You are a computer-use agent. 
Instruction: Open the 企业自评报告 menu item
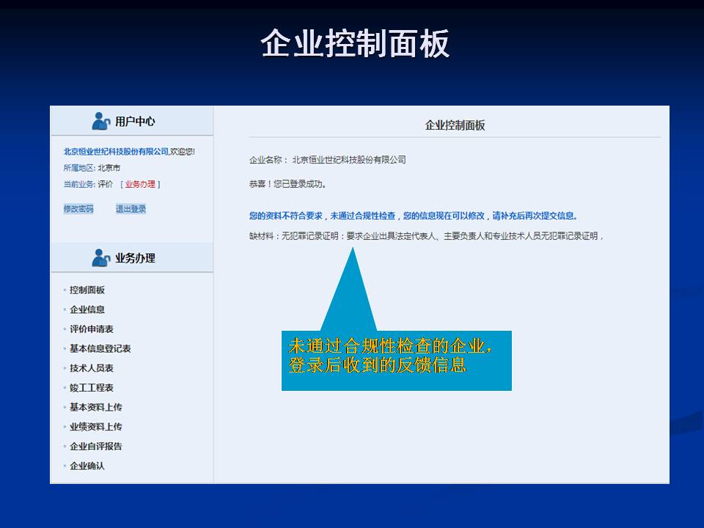95,447
